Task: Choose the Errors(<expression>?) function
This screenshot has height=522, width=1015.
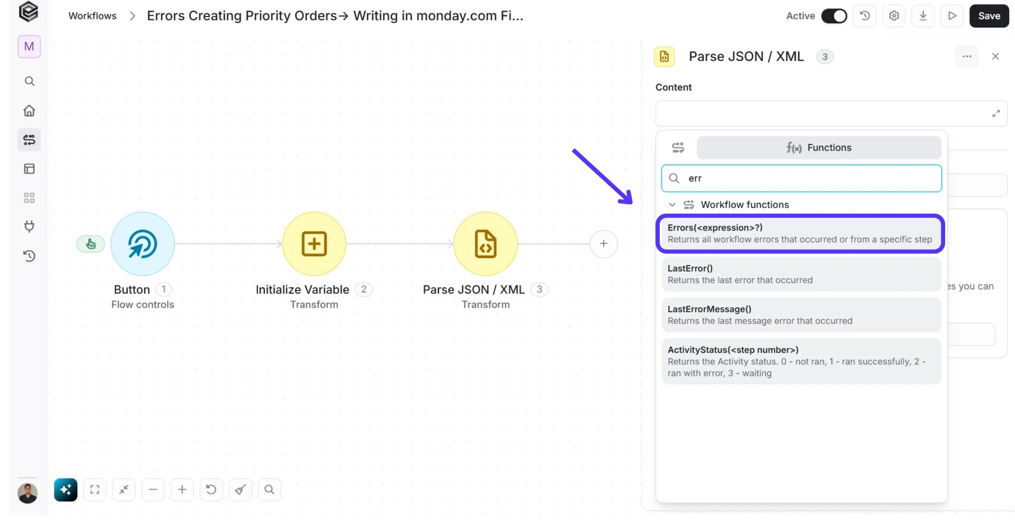Action: [x=801, y=233]
